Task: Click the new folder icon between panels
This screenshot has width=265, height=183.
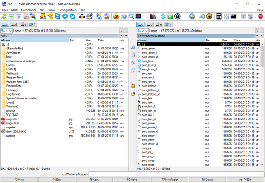Action: point(133,93)
